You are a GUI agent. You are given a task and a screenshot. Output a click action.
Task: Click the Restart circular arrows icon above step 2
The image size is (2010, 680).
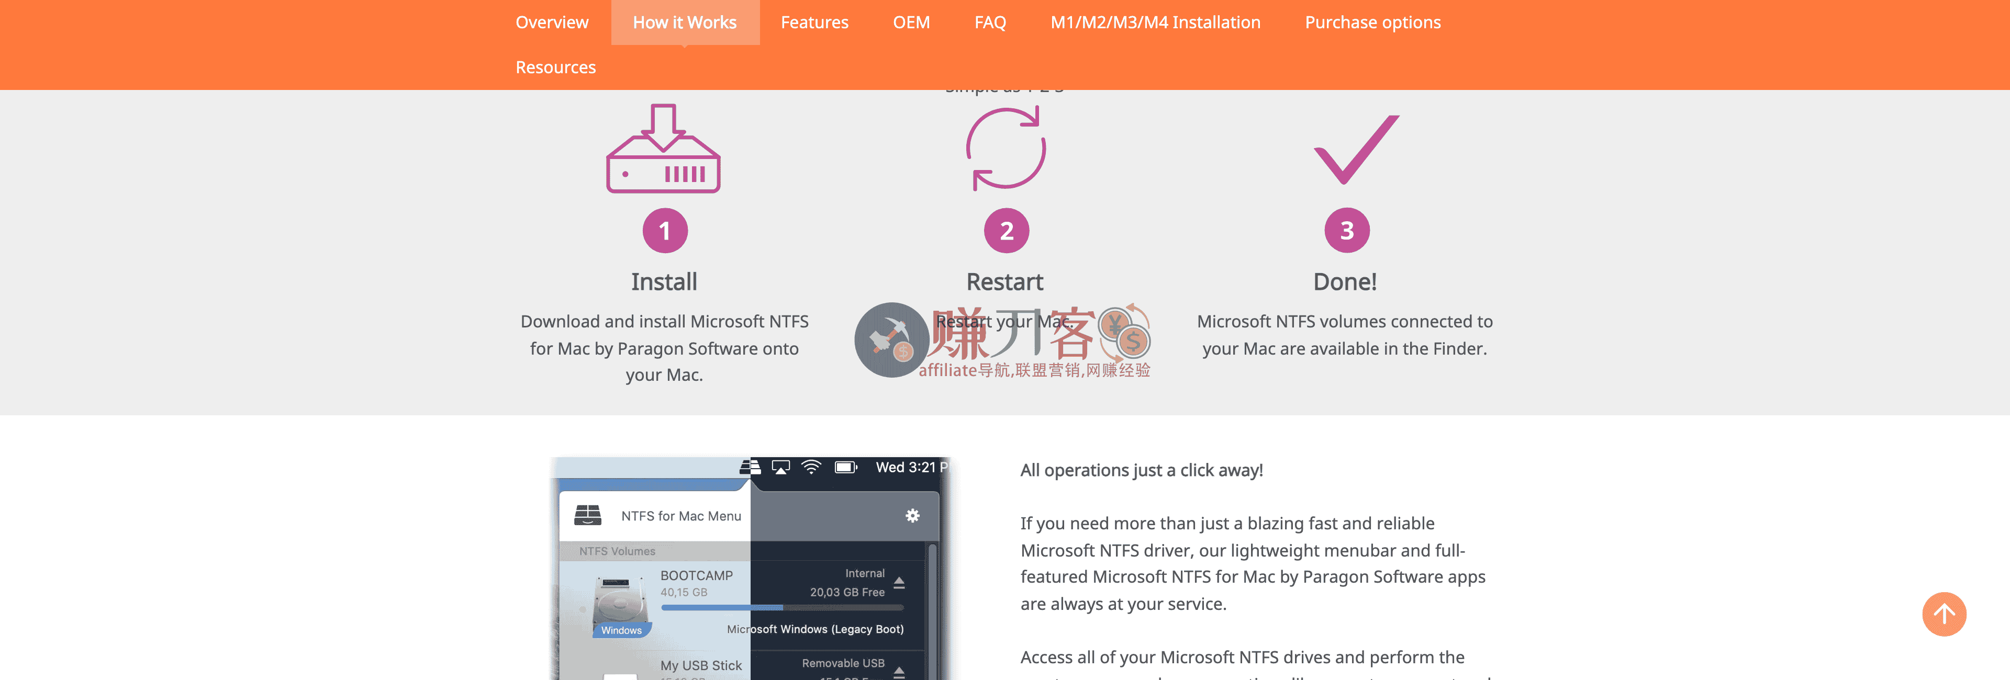(1005, 148)
